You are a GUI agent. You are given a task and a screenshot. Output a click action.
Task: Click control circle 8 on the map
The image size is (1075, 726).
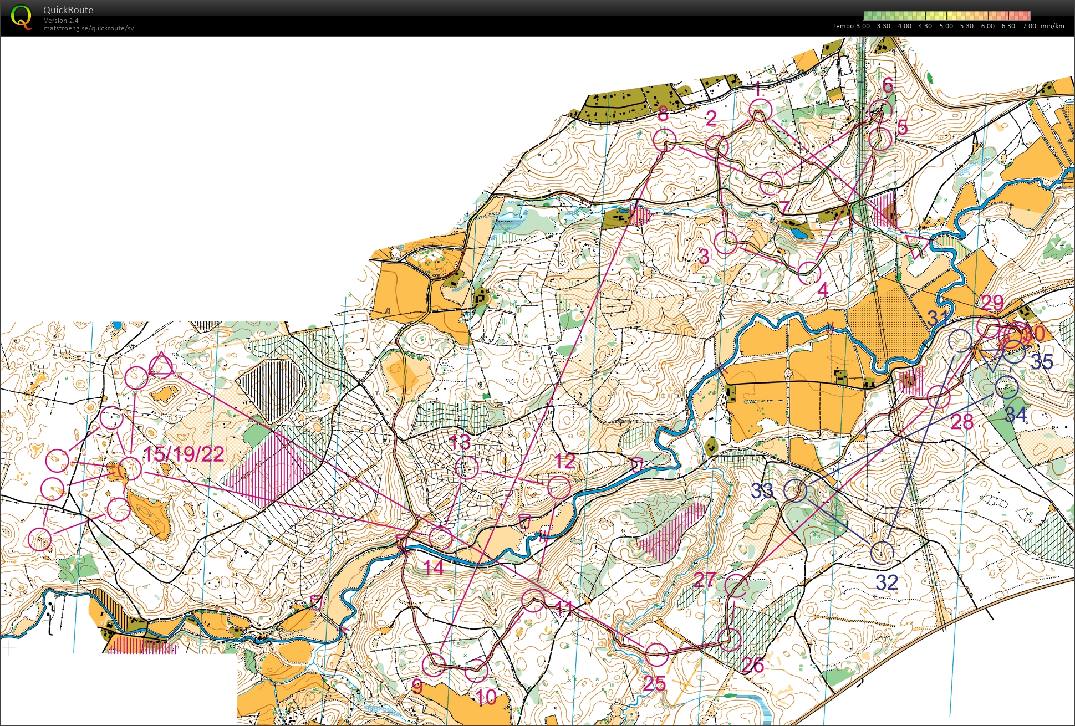pos(665,140)
